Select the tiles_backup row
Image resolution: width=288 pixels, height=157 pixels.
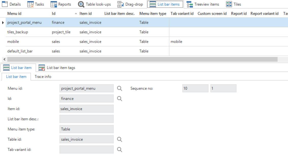18,32
